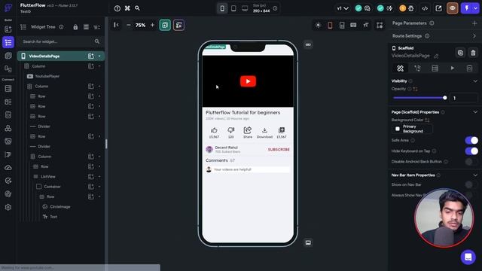
Task: Toggle light/dark mode sun icon
Action: tap(318, 25)
